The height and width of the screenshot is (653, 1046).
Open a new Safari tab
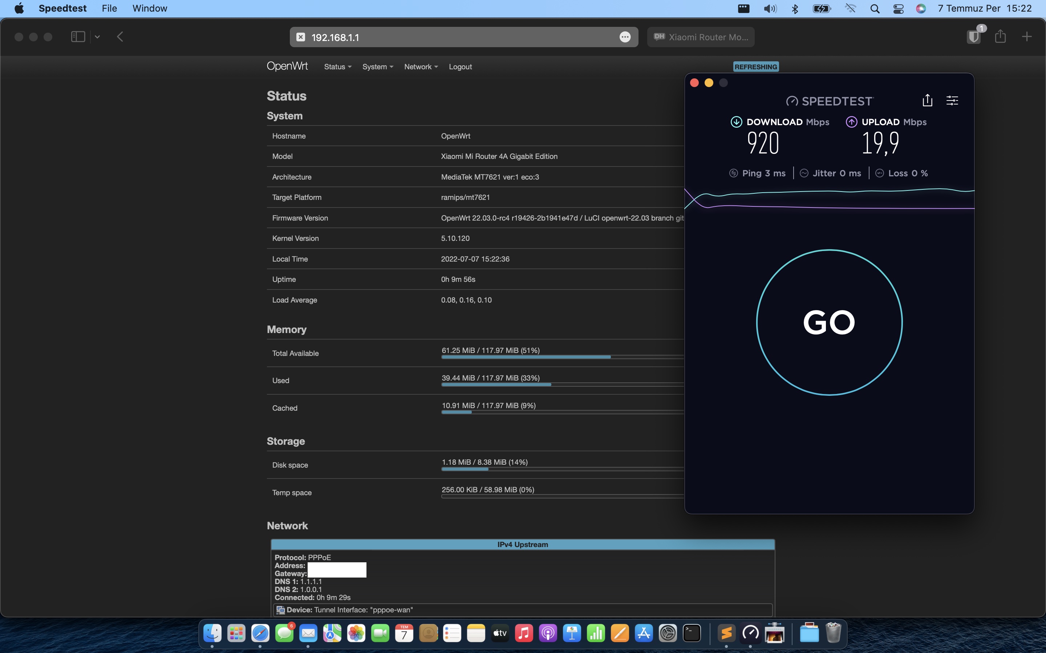point(1026,37)
